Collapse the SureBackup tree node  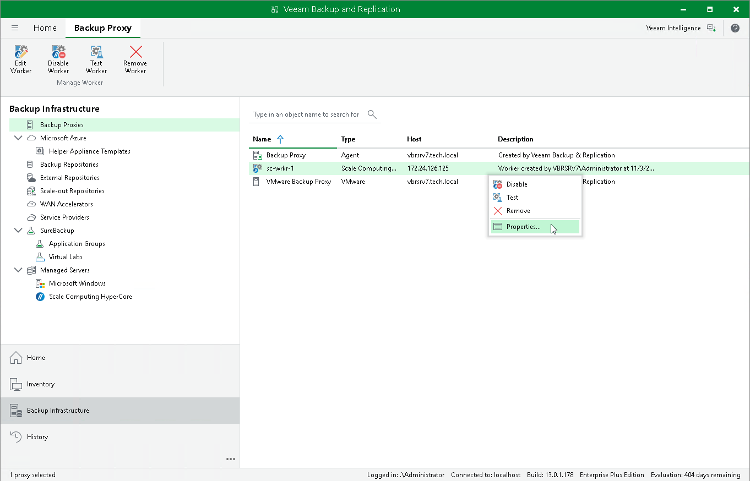(x=18, y=231)
